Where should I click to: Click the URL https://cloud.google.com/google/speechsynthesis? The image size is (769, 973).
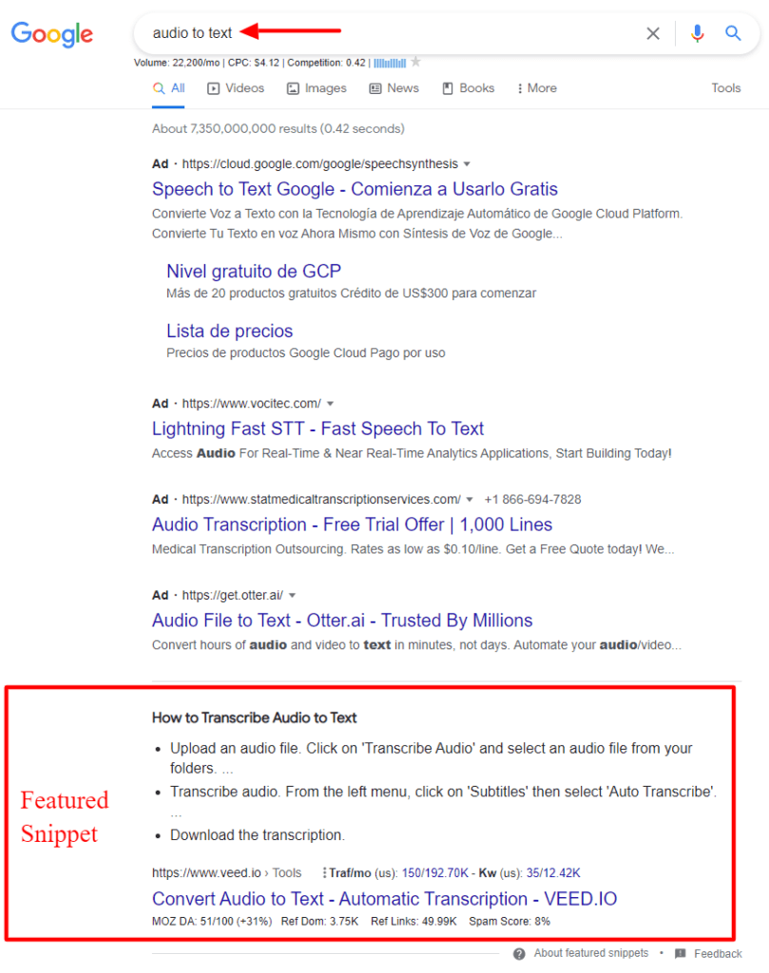point(319,163)
